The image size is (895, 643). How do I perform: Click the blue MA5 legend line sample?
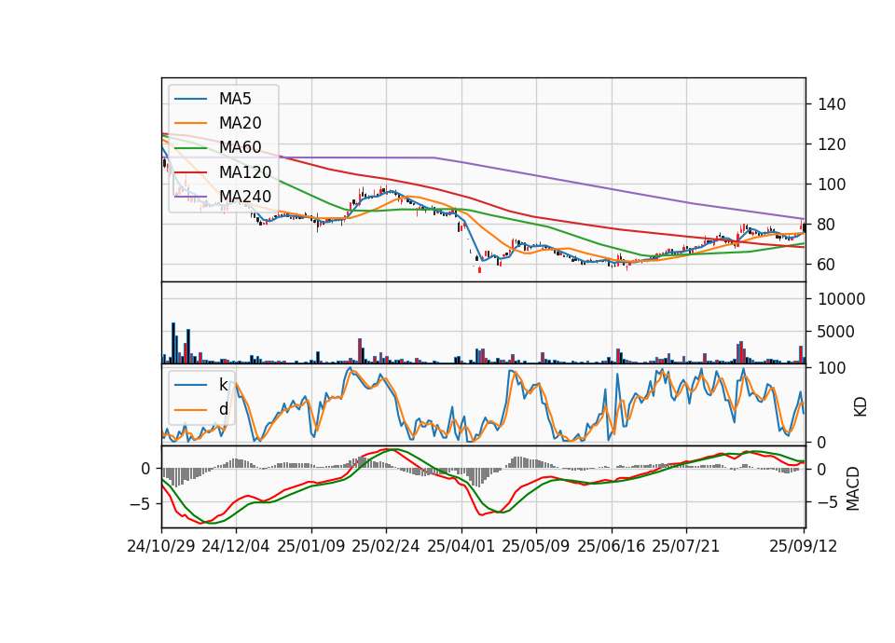[x=190, y=99]
